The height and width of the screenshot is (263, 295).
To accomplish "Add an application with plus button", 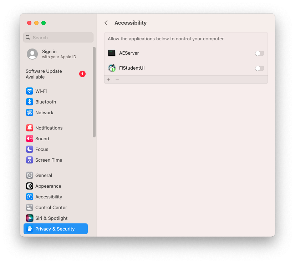I will (x=108, y=80).
